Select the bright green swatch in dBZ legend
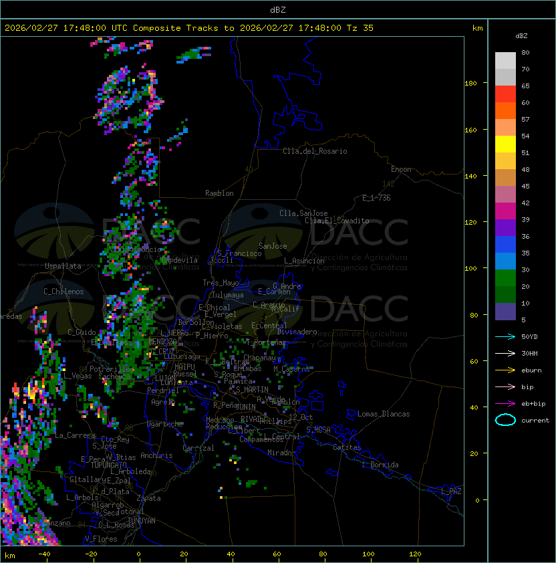 pos(505,278)
